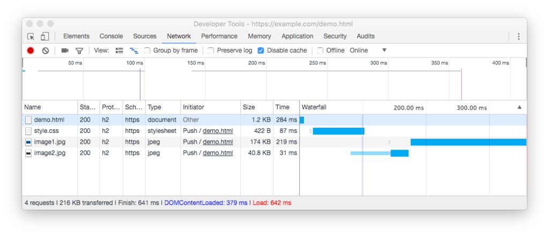Switch to the Console tab
Screen dimensions: 549x236
tap(111, 36)
